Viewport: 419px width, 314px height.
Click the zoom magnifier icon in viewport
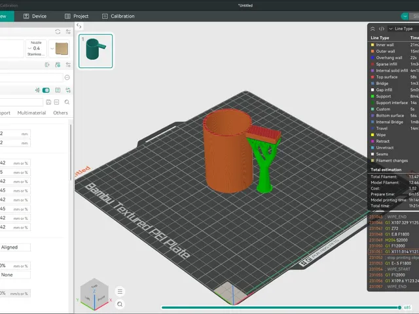click(x=120, y=304)
